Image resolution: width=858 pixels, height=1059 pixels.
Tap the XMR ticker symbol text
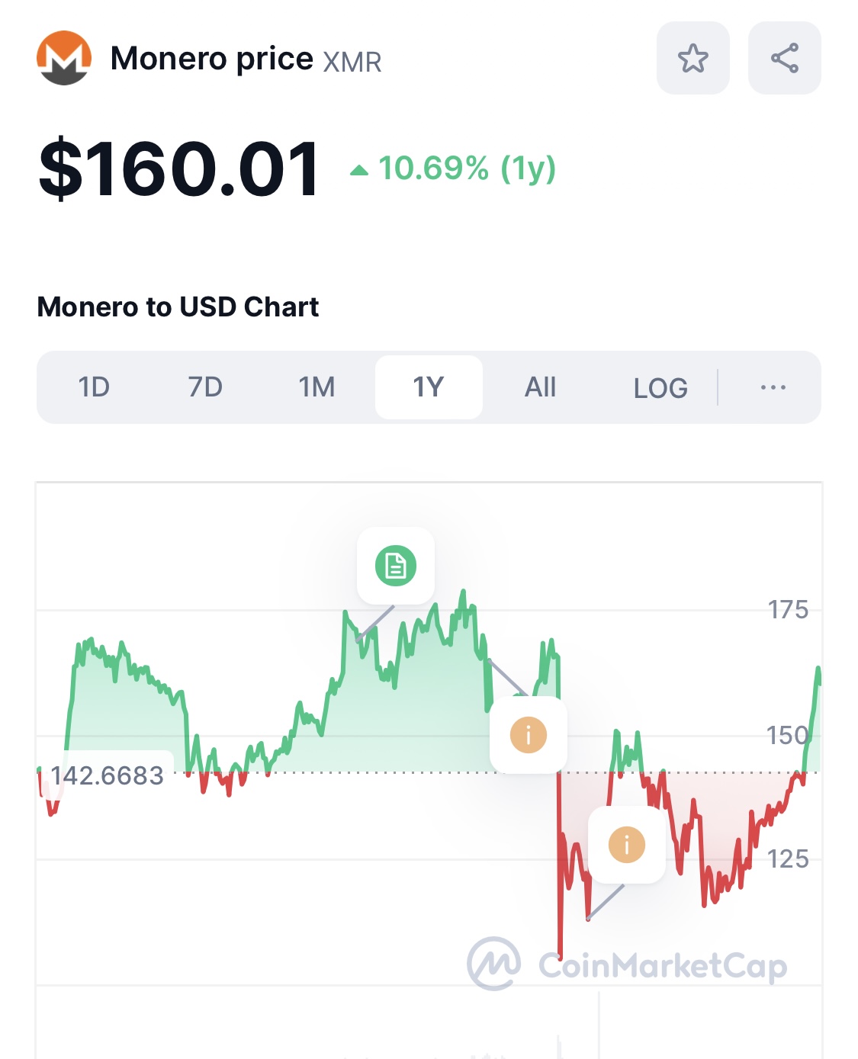coord(352,62)
